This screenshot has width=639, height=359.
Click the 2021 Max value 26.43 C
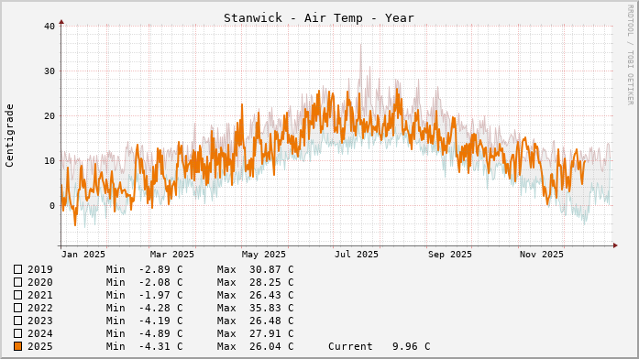[271, 295]
